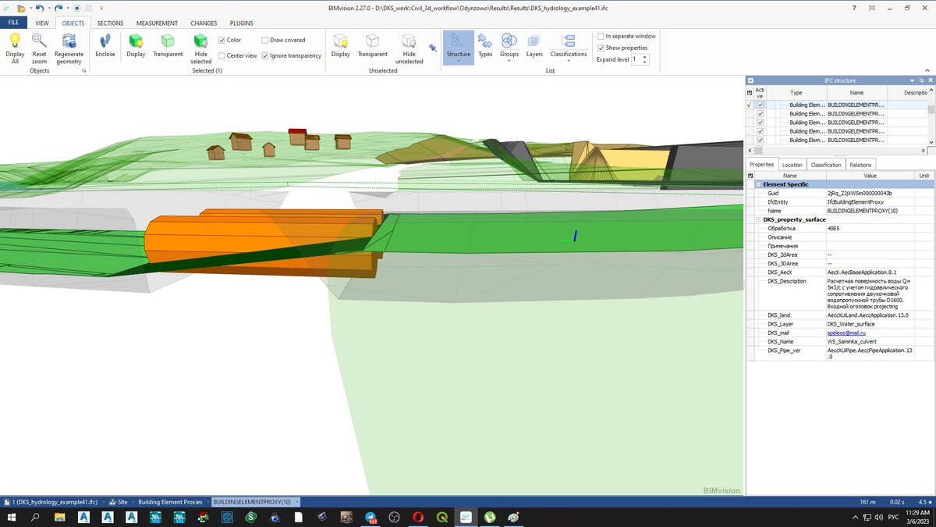936x527 pixels.
Task: Switch to the CHANGES ribbon tab
Action: [204, 23]
